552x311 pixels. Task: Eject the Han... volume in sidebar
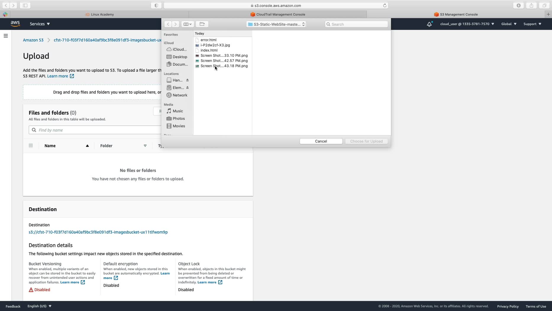[187, 80]
